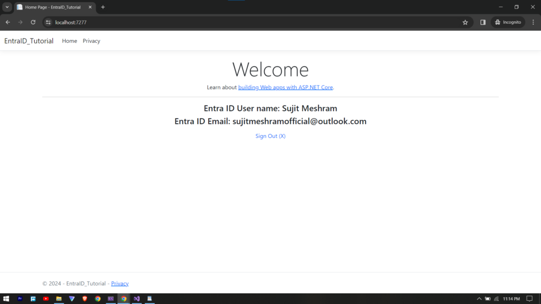Select the Home Page - EntraID_Tutorial tab
Image resolution: width=541 pixels, height=304 pixels.
point(53,7)
